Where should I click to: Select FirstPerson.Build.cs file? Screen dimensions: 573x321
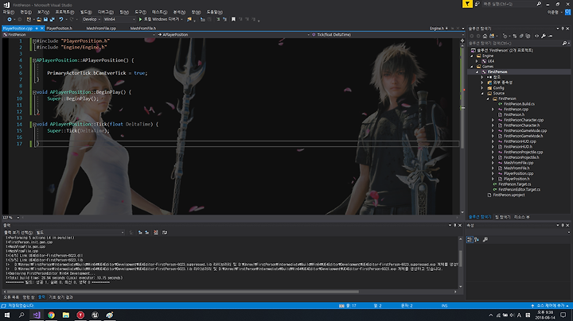pyautogui.click(x=519, y=104)
